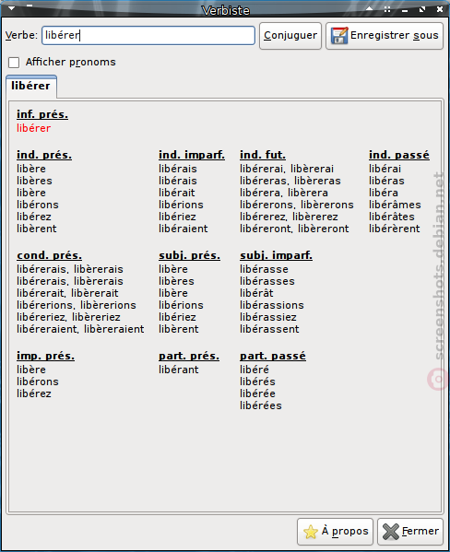Viewport: 450px width, 552px height.
Task: Select the libérer tab
Action: 31,86
